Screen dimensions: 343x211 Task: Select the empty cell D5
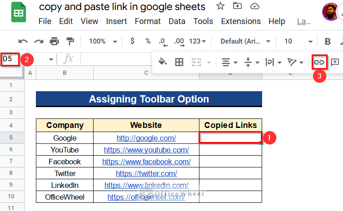230,137
